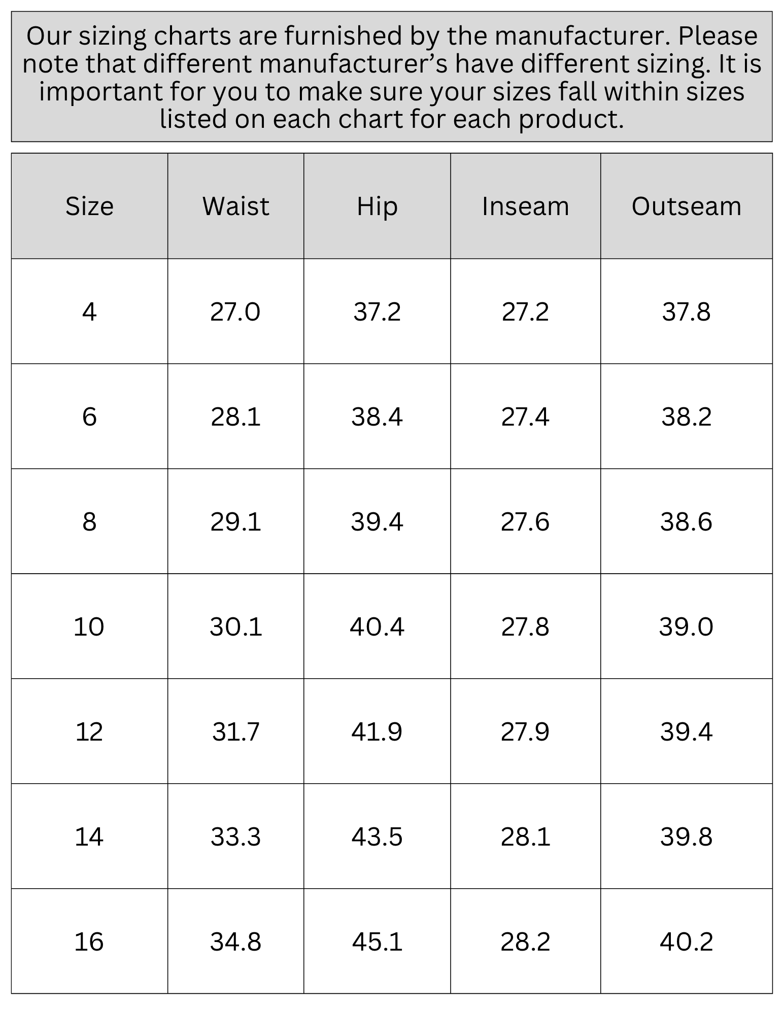
Task: Click outseam value 37.8
Action: point(687,311)
